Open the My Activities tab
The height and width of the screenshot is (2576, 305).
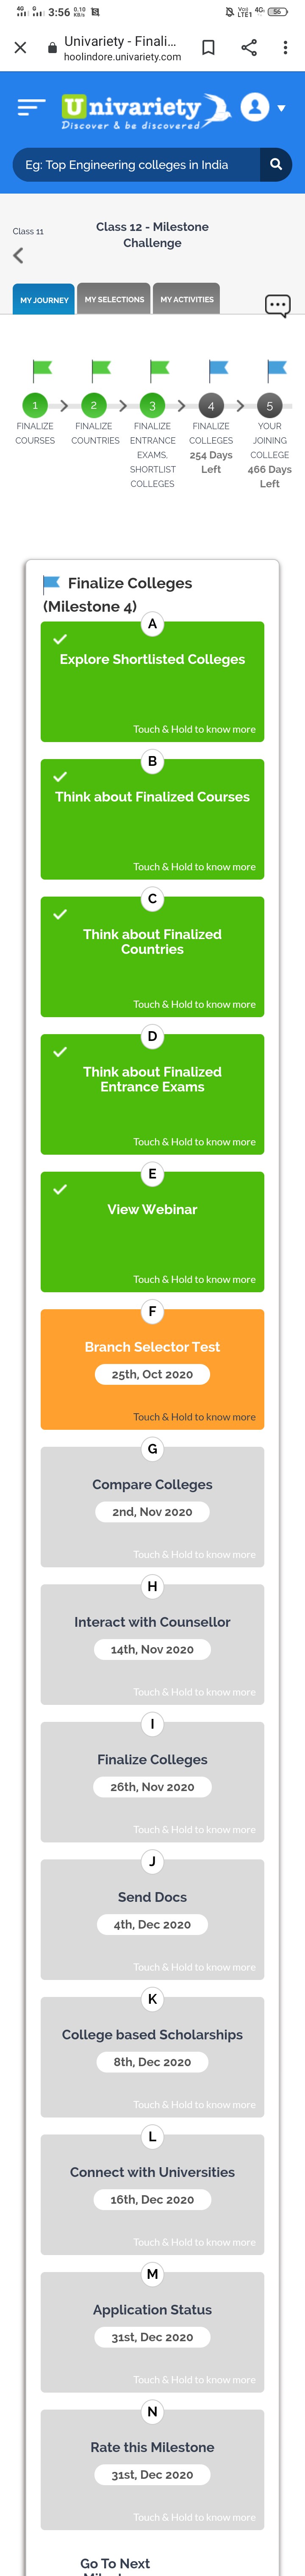tap(186, 299)
